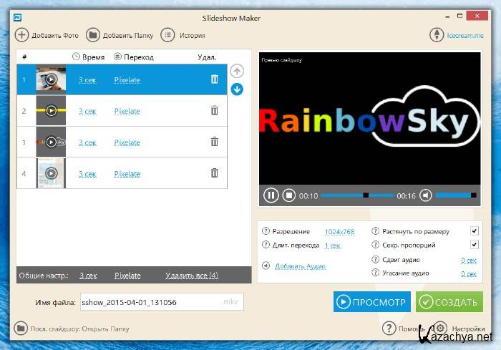Change resolution value 1024x768
Screen dimensions: 501x350
click(x=339, y=232)
